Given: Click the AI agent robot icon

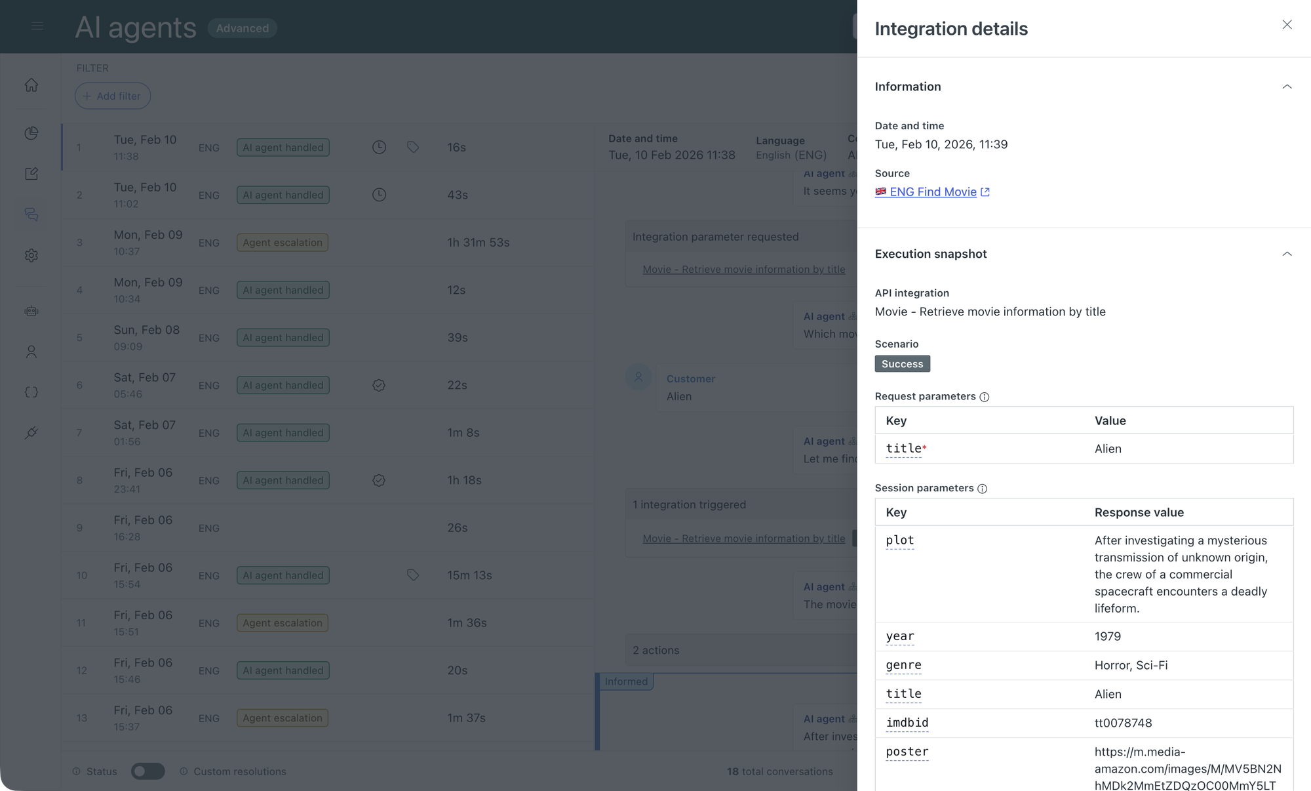Looking at the screenshot, I should click(x=31, y=311).
